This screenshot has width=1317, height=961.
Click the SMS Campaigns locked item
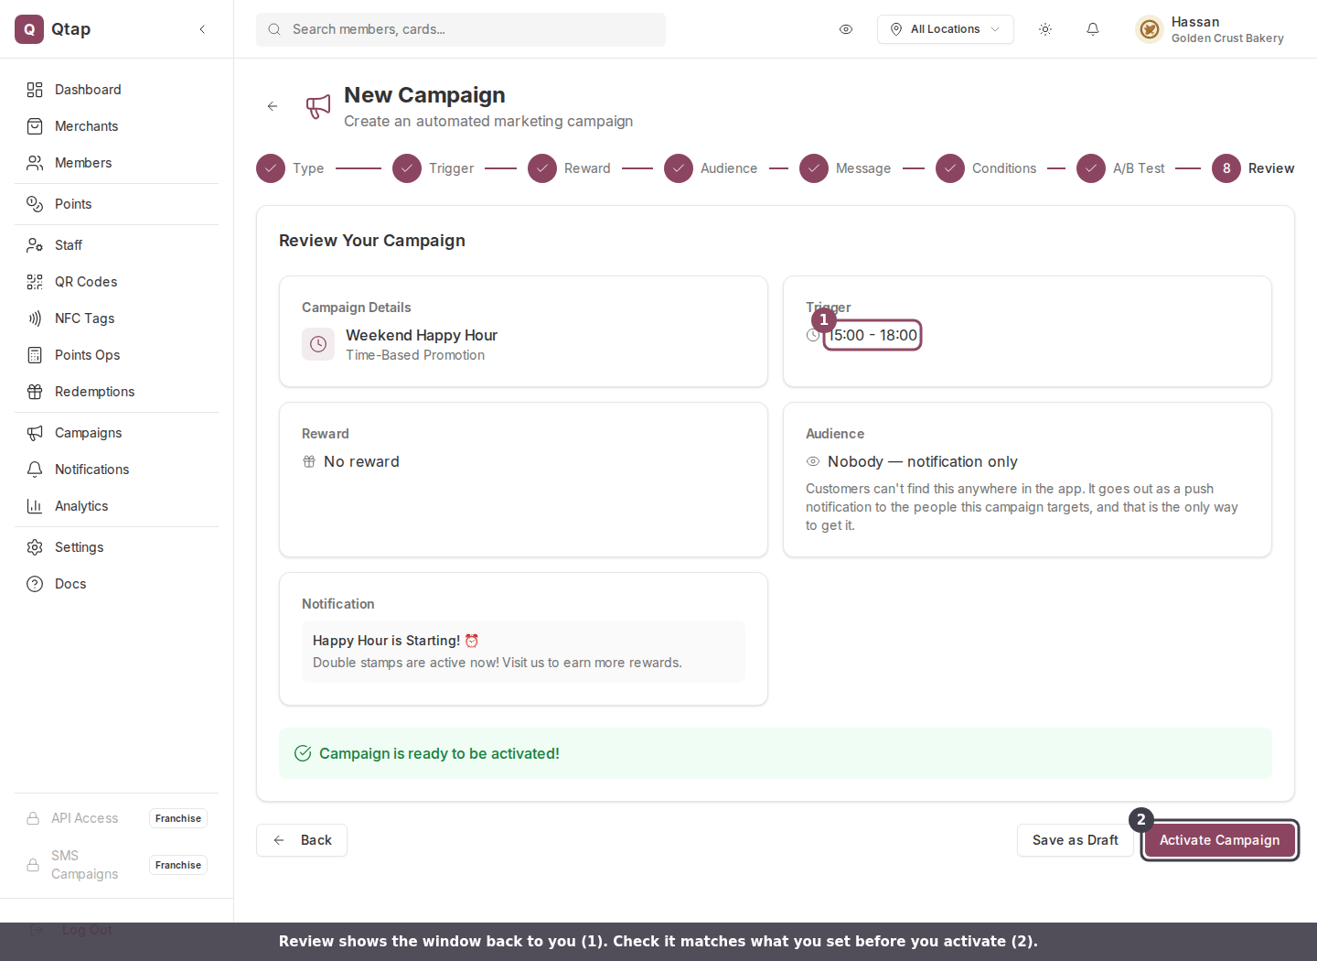click(x=116, y=865)
